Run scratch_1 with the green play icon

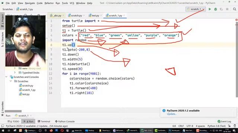(210, 9)
